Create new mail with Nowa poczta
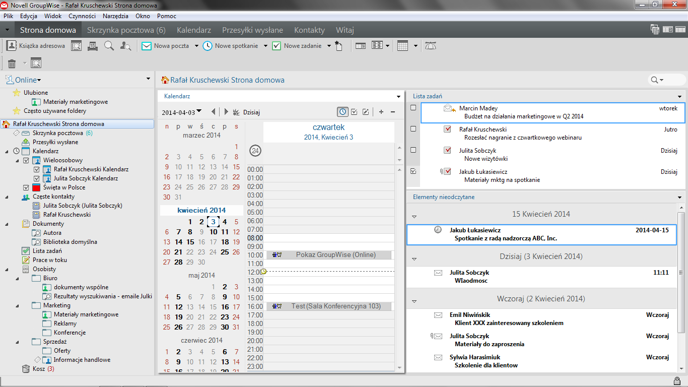The width and height of the screenshot is (688, 387). [166, 46]
